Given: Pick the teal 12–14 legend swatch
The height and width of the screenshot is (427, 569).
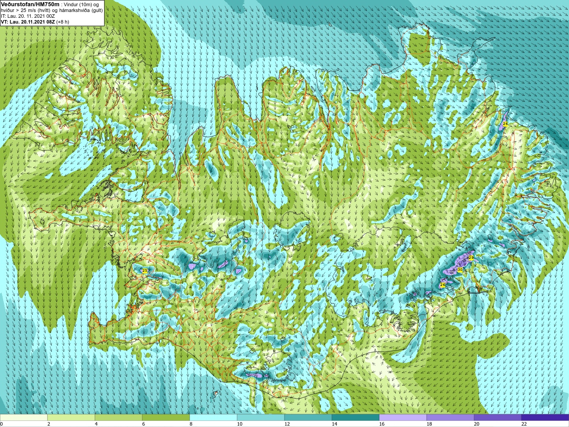Looking at the screenshot, I should click(x=308, y=418).
